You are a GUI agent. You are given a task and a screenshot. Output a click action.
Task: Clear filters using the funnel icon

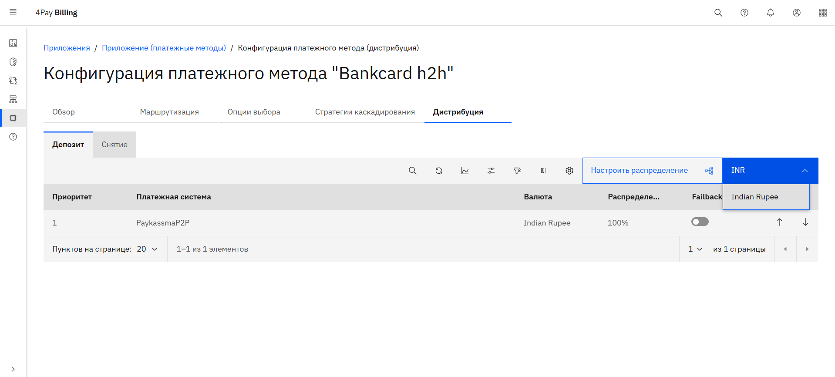point(517,171)
